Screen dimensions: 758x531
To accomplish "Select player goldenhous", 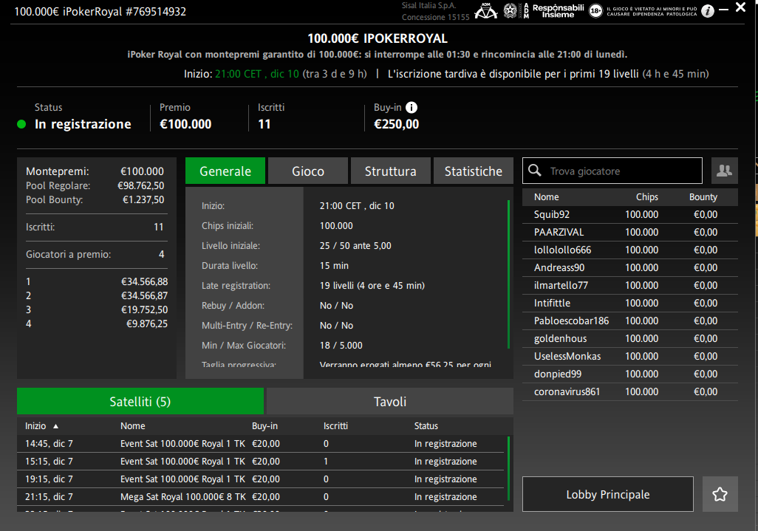I will click(x=630, y=339).
